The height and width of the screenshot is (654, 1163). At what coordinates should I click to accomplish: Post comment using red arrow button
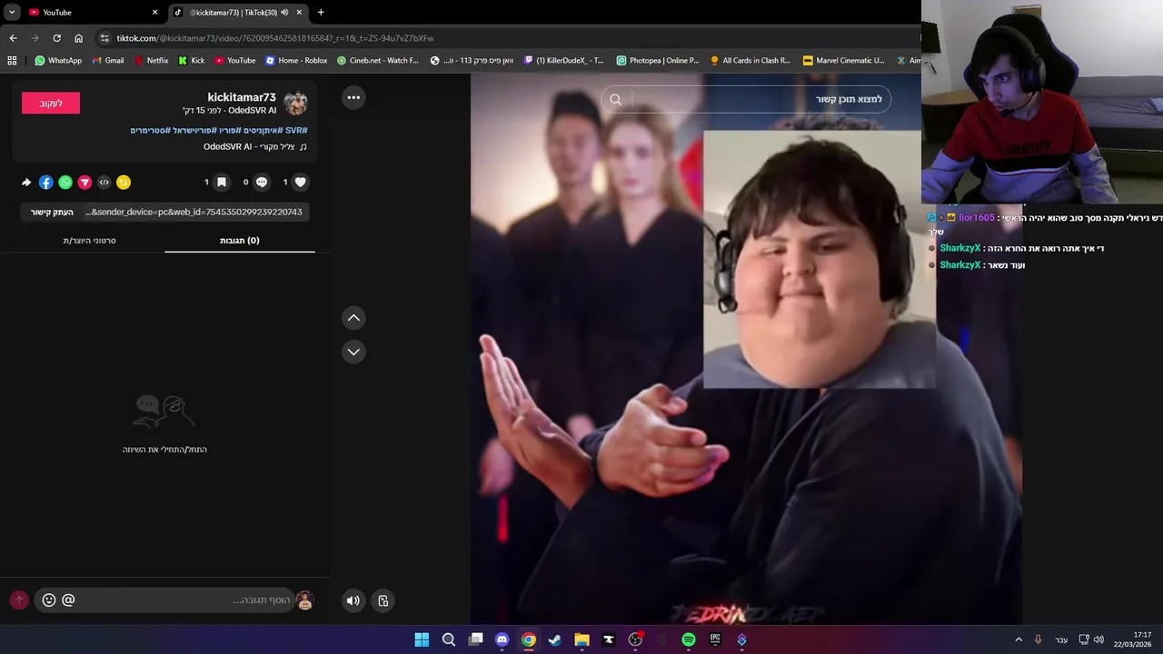pyautogui.click(x=19, y=600)
